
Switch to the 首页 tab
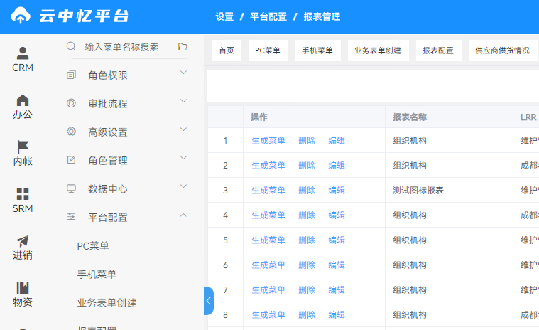227,50
